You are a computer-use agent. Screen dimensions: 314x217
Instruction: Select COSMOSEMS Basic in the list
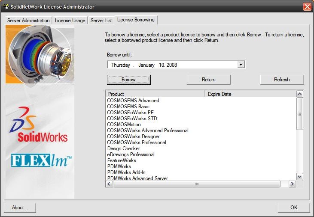coord(128,107)
